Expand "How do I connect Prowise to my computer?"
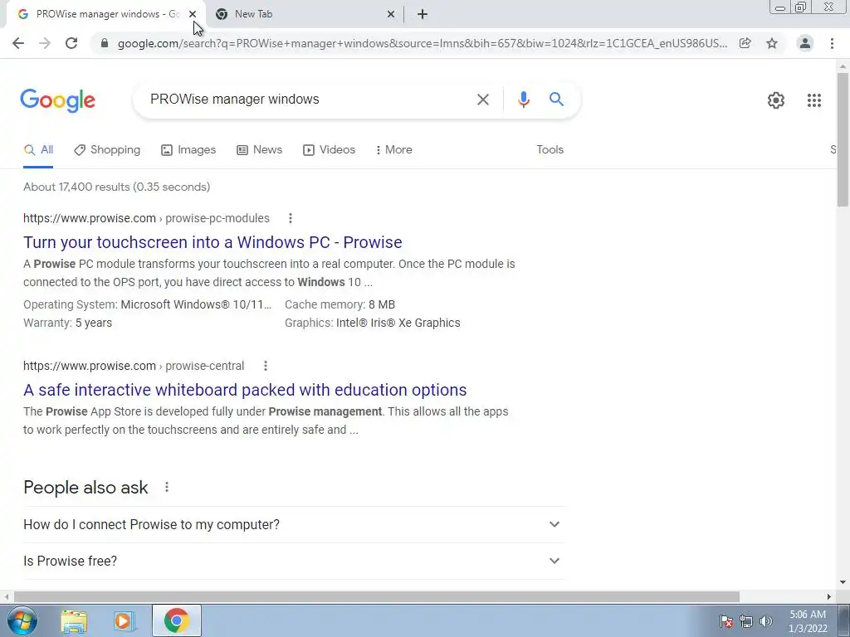The width and height of the screenshot is (850, 637). click(293, 524)
